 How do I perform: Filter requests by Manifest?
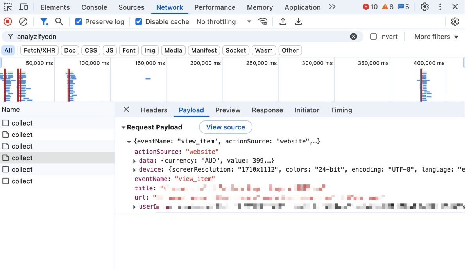[x=204, y=50]
